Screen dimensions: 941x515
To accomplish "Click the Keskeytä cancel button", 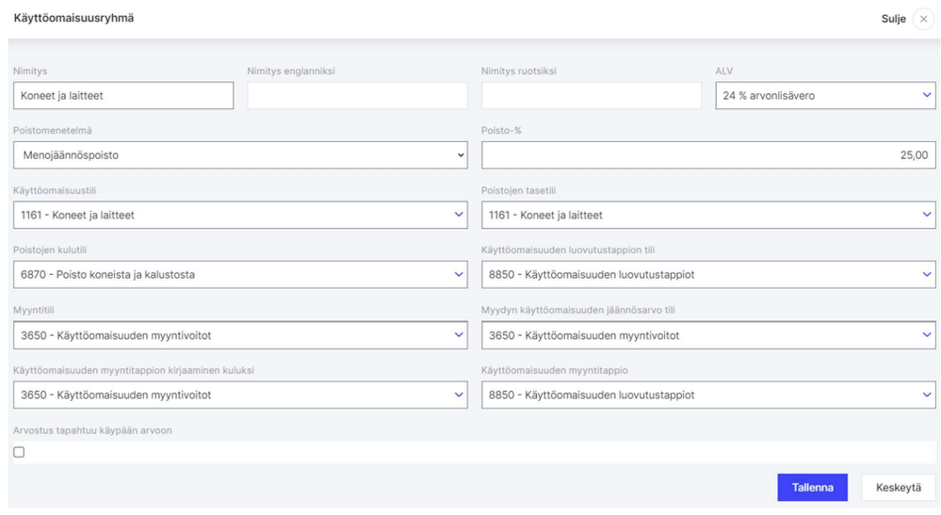I will pos(898,488).
